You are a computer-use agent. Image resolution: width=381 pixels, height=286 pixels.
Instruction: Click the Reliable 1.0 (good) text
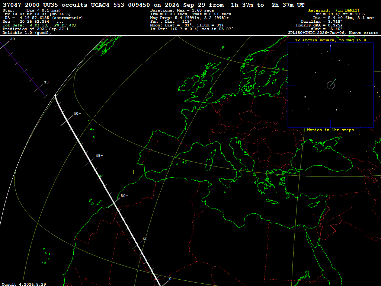27,33
